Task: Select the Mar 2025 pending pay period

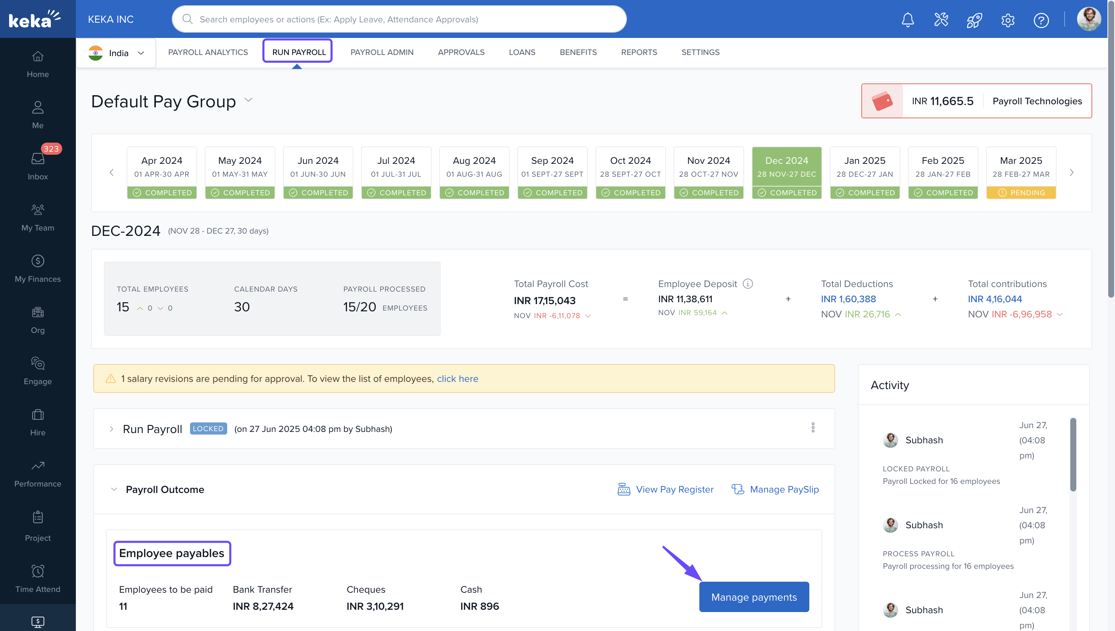Action: 1021,173
